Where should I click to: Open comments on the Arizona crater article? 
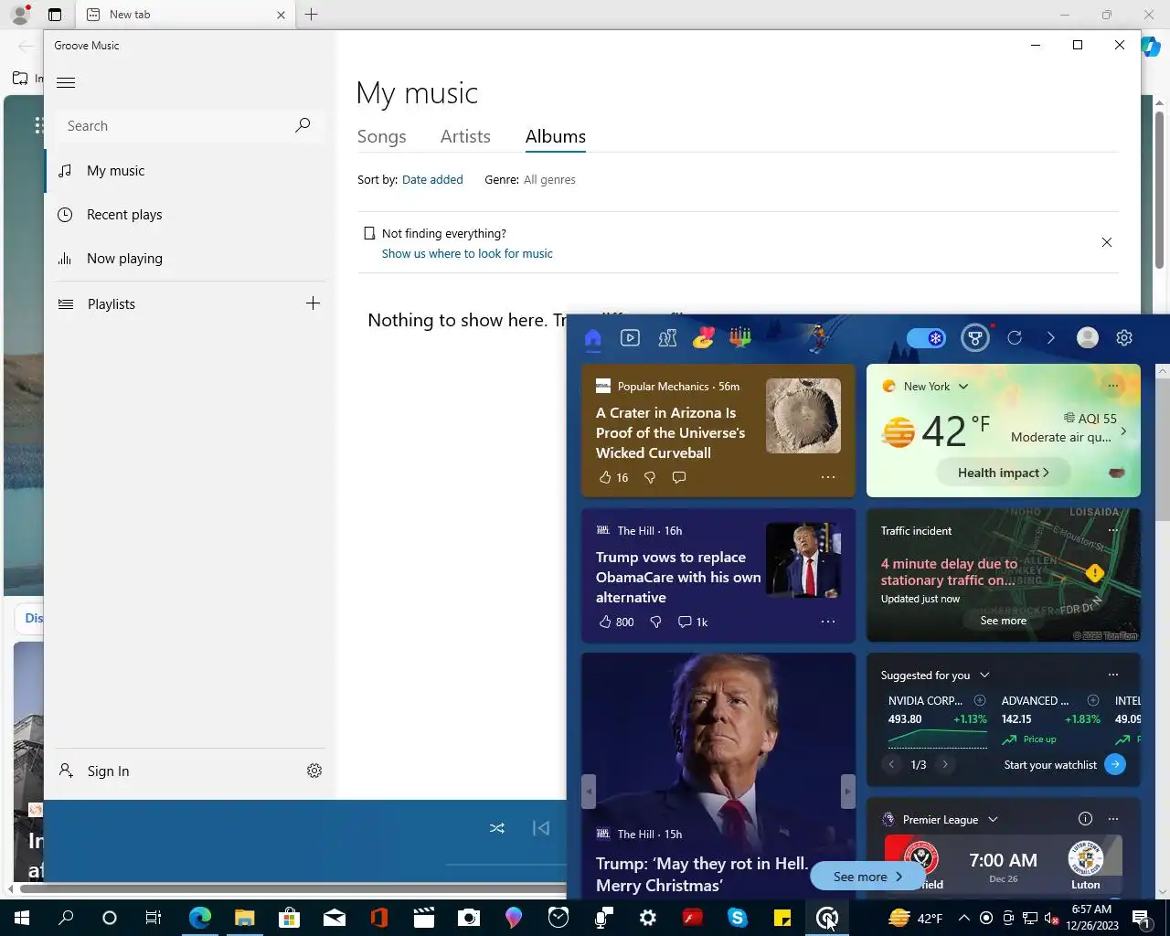[x=679, y=477]
